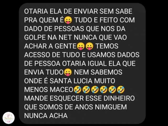Click the first laughing emoji after "MENOS MACEO"

point(78,90)
